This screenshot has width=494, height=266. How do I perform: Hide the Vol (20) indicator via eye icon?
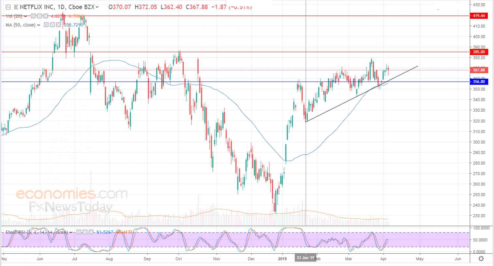pyautogui.click(x=33, y=16)
